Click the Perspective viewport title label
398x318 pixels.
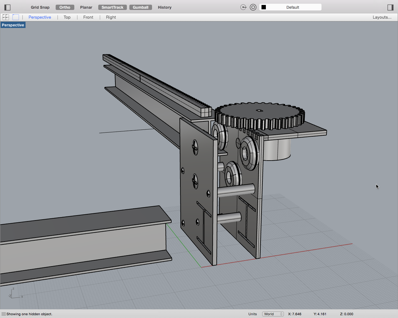coord(13,25)
